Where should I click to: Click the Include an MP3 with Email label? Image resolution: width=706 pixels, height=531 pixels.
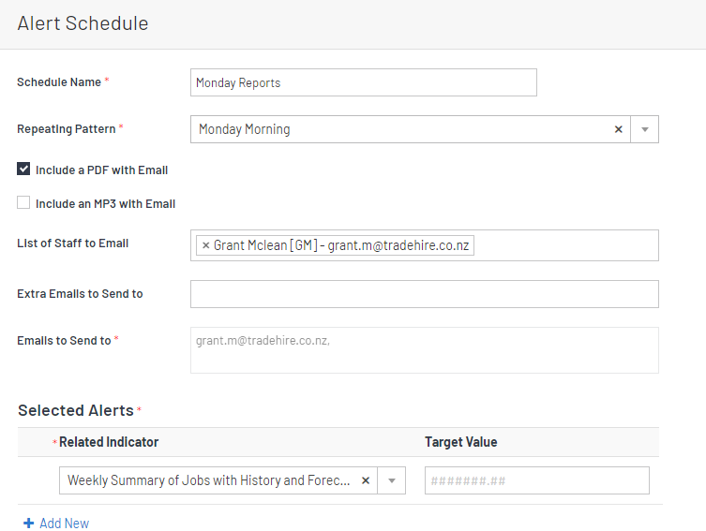tap(105, 203)
